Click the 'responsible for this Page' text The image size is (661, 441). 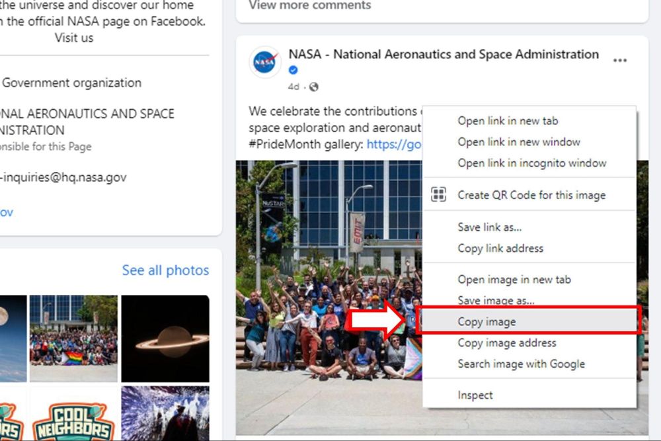pyautogui.click(x=46, y=147)
